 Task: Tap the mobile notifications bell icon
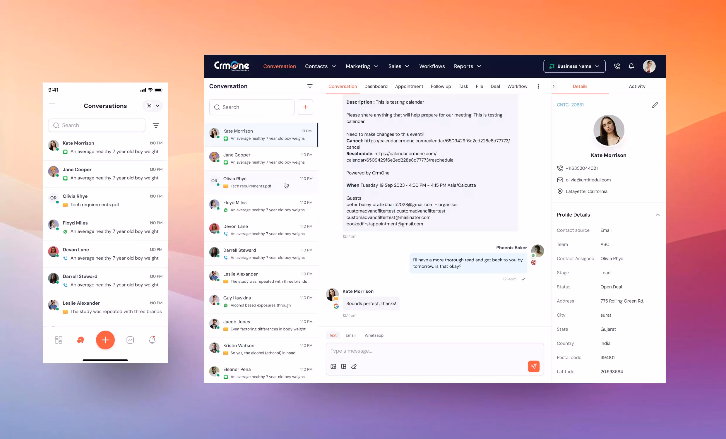pos(152,340)
